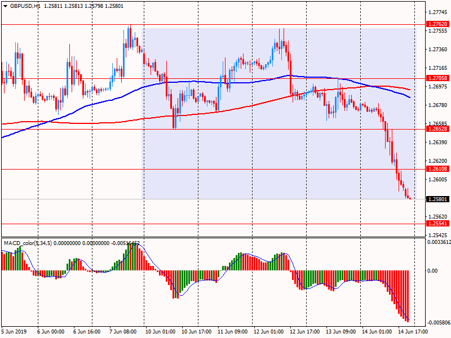
Task: Click the 1.26780 price scale value
Action: click(438, 105)
